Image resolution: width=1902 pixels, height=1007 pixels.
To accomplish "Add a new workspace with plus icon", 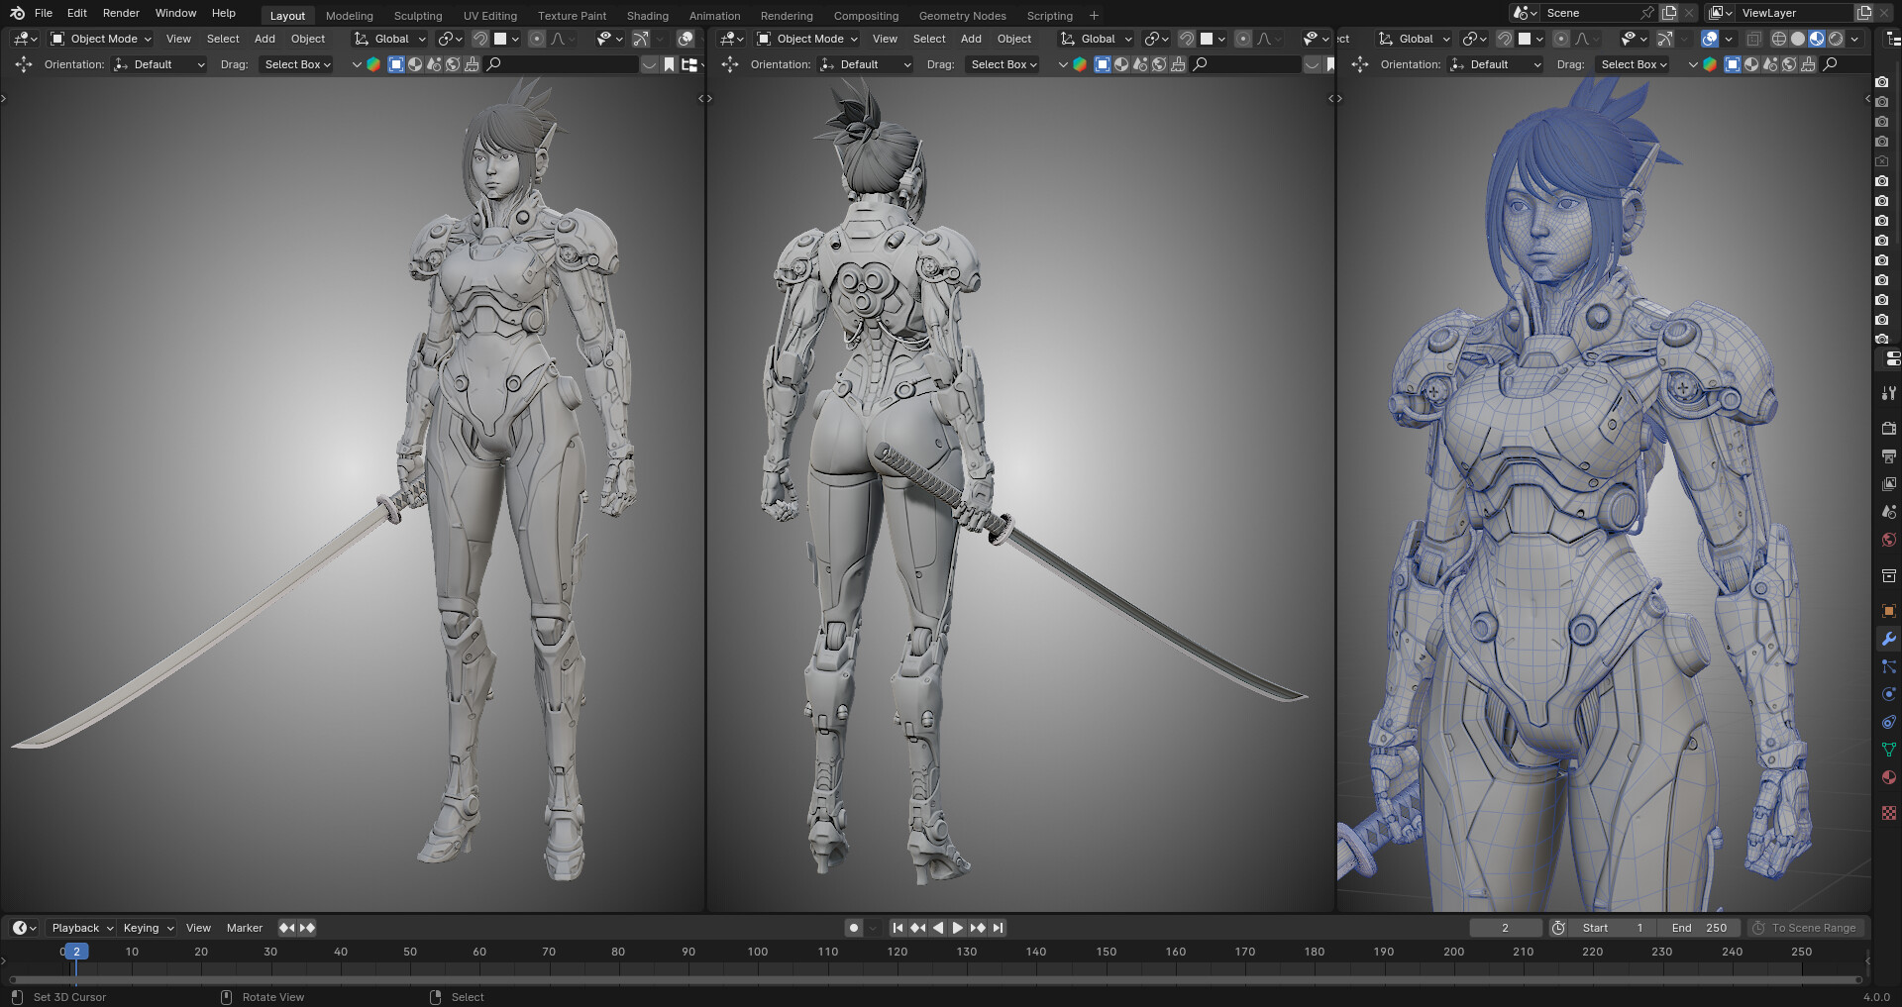I will point(1094,15).
